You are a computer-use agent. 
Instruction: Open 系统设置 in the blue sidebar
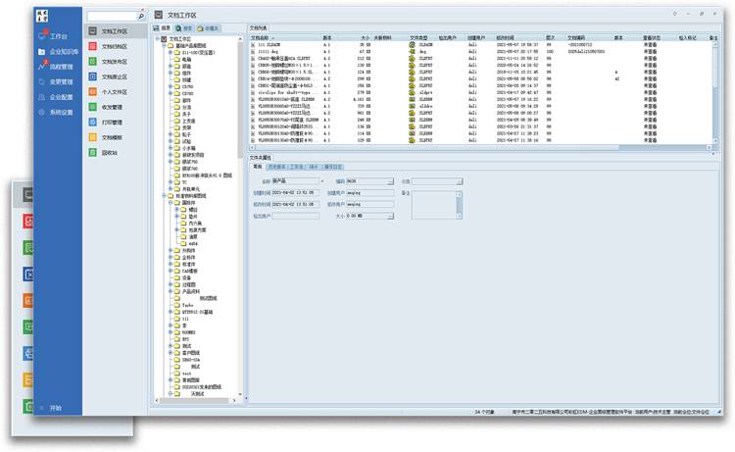pos(61,113)
